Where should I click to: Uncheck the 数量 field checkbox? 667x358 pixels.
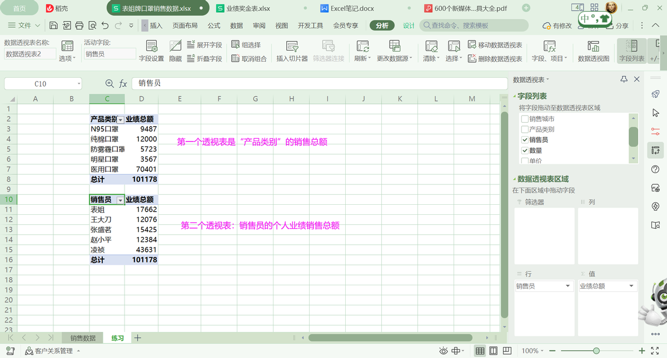(525, 150)
